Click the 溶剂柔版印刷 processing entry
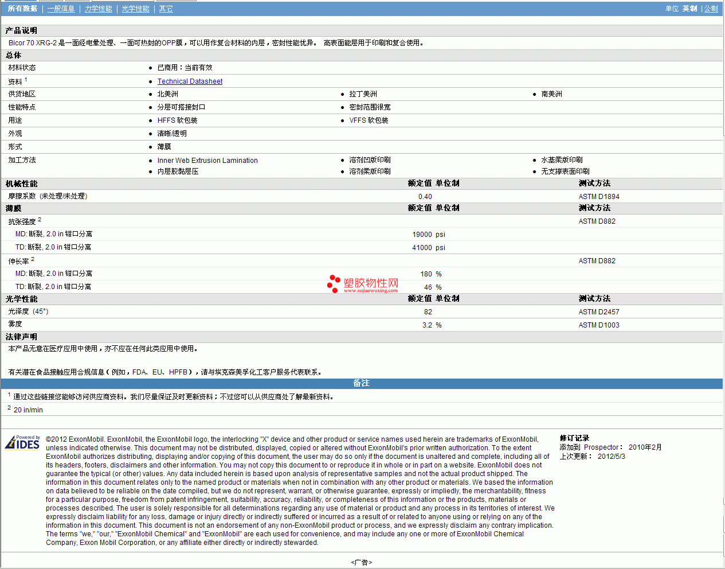725x569 pixels. [x=370, y=172]
